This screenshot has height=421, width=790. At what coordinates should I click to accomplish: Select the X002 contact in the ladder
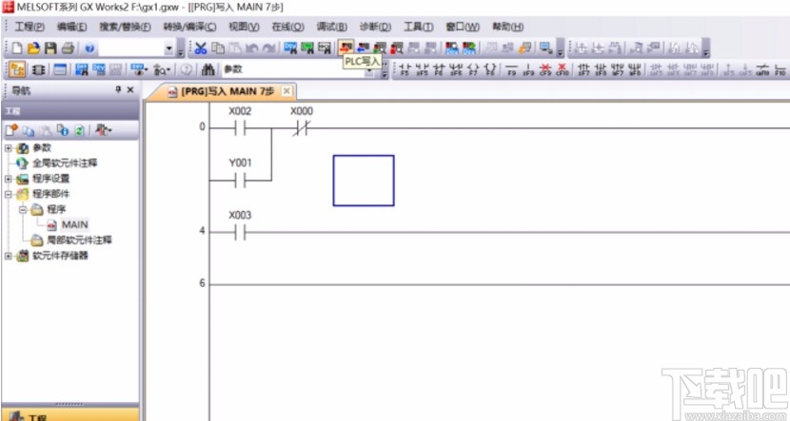coord(240,128)
